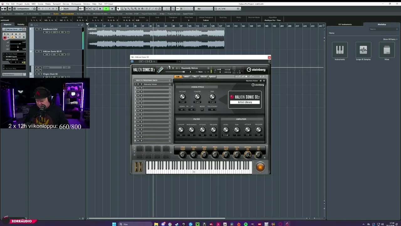Solo slot 1 Heavenly Voices in program rack
This screenshot has height=226, width=401.
pos(141,84)
